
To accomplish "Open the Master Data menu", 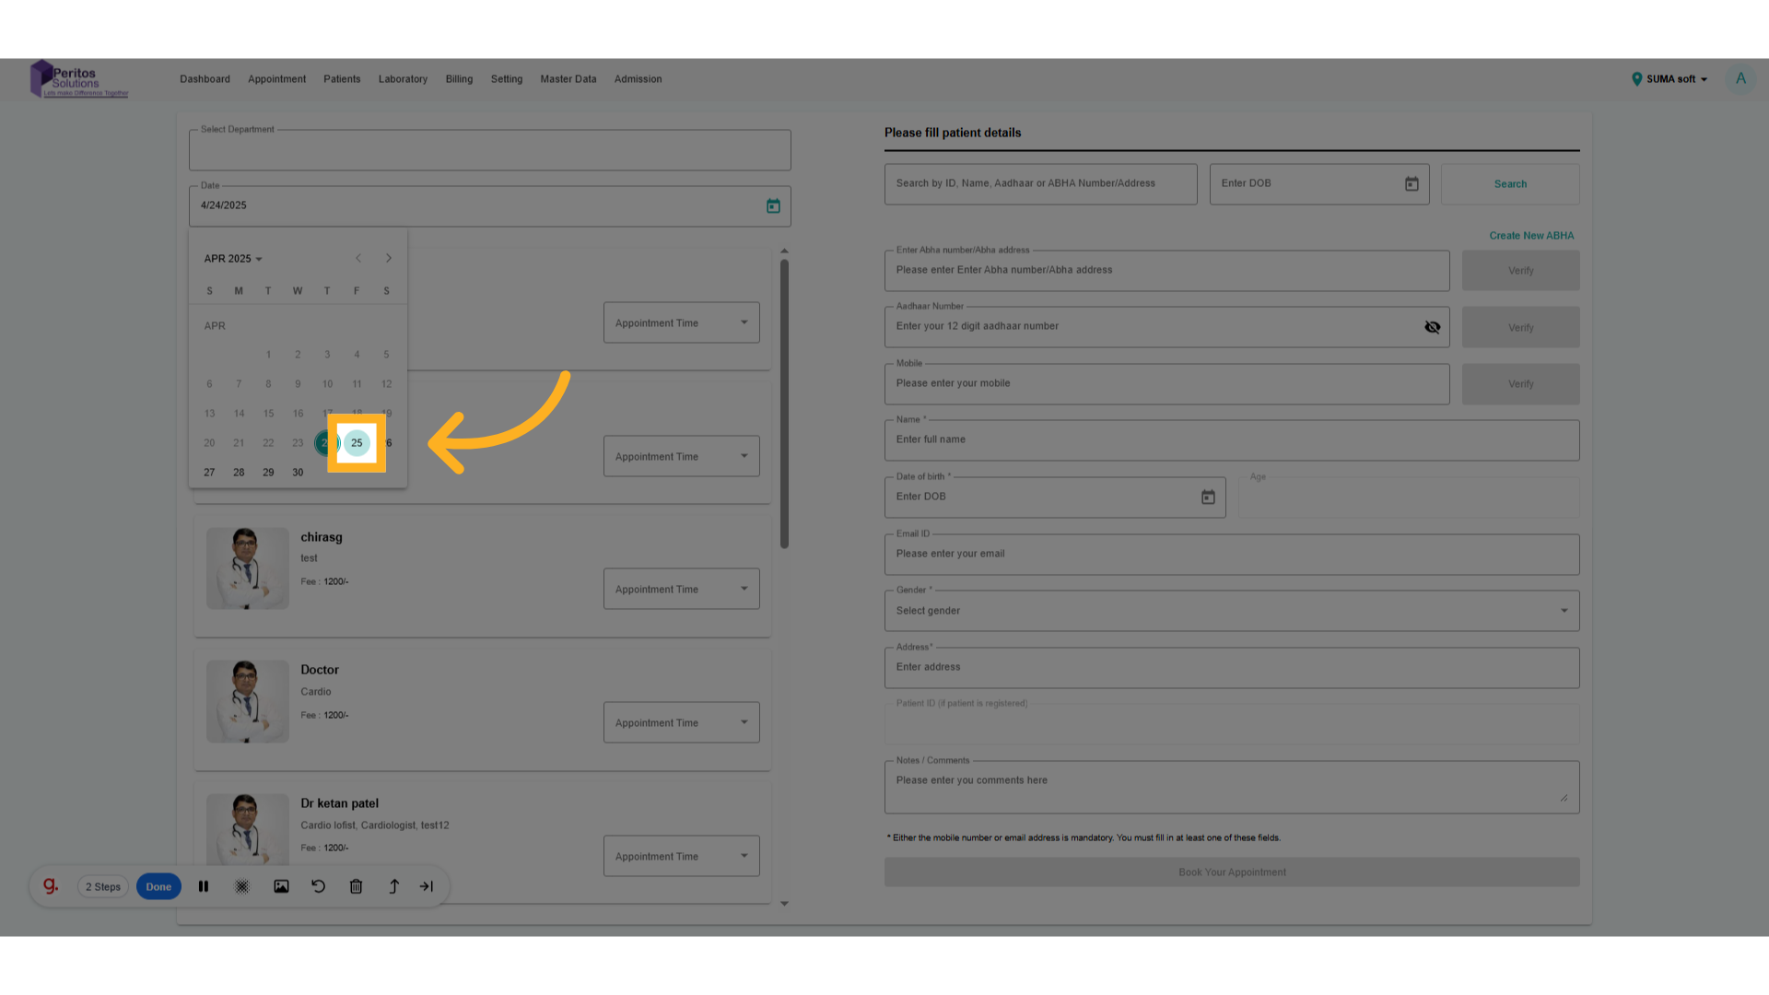I will pos(568,79).
